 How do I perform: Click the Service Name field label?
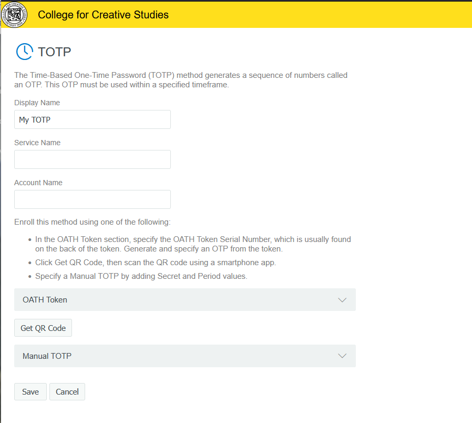pyautogui.click(x=37, y=143)
